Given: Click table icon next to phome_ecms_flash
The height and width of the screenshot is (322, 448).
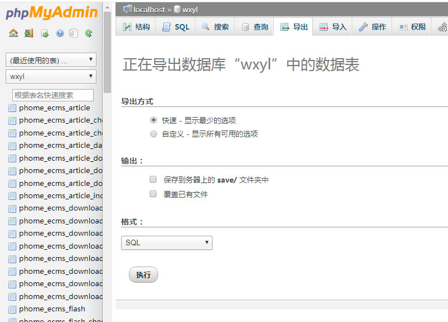Looking at the screenshot, I should tap(12, 309).
